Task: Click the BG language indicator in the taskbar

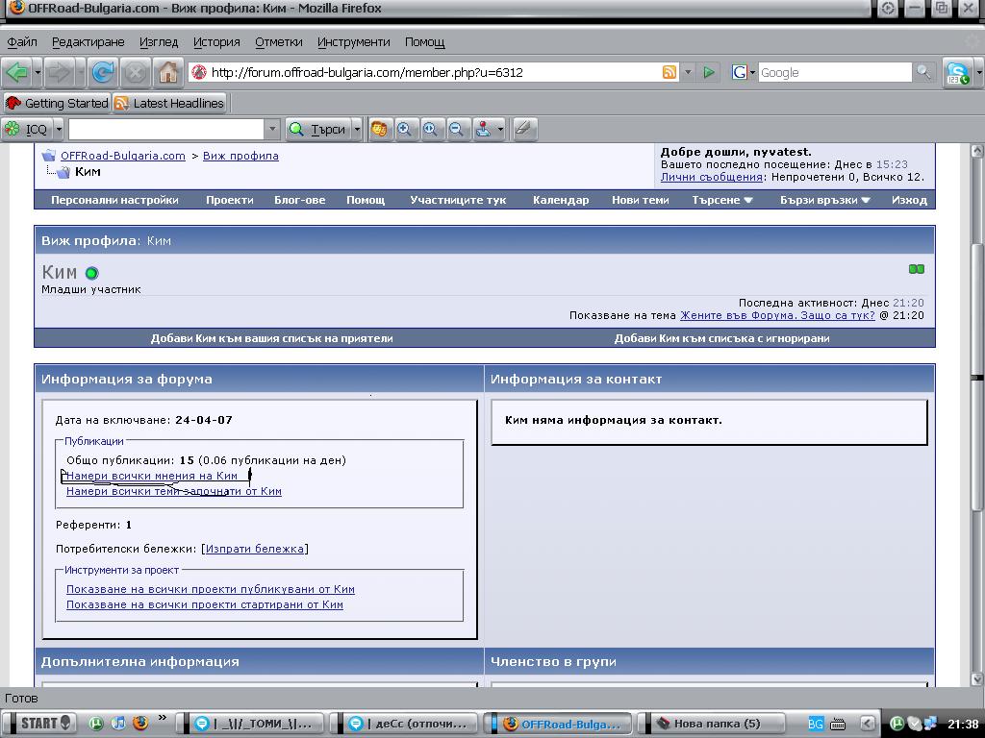Action: click(816, 724)
